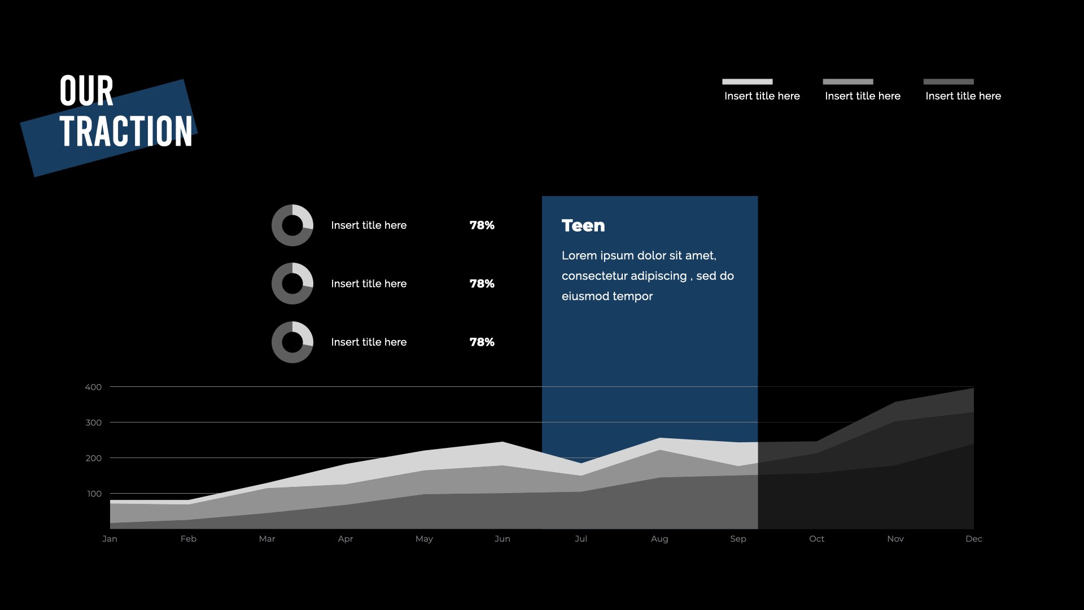Click the top row 78% value

coord(482,225)
